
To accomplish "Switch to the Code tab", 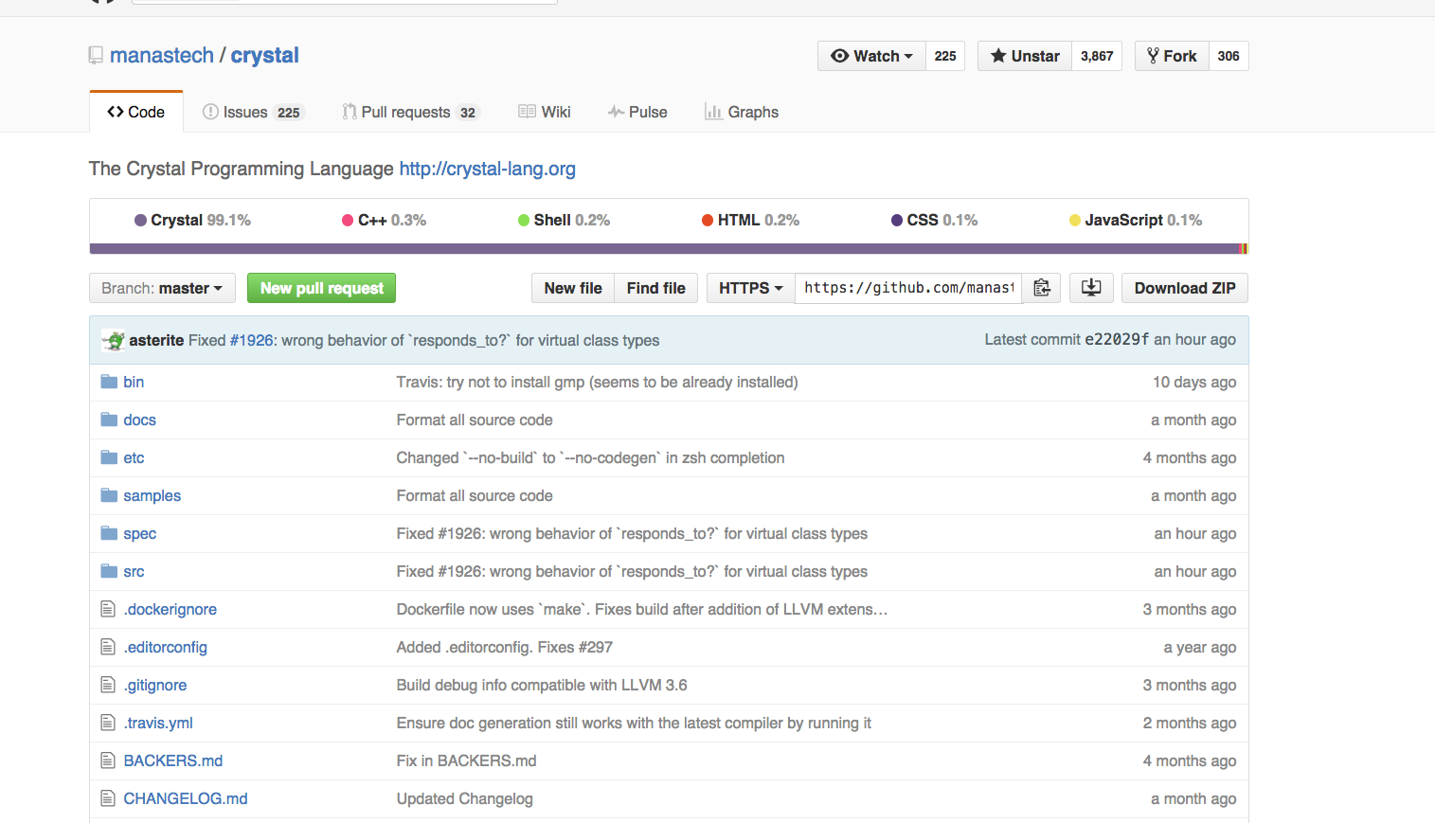I will (136, 112).
